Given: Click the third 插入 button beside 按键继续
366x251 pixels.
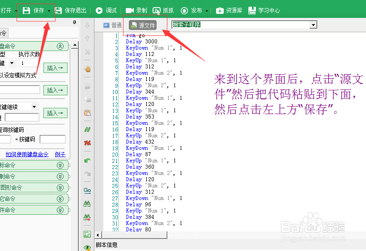Looking at the screenshot, I should coord(55,113).
